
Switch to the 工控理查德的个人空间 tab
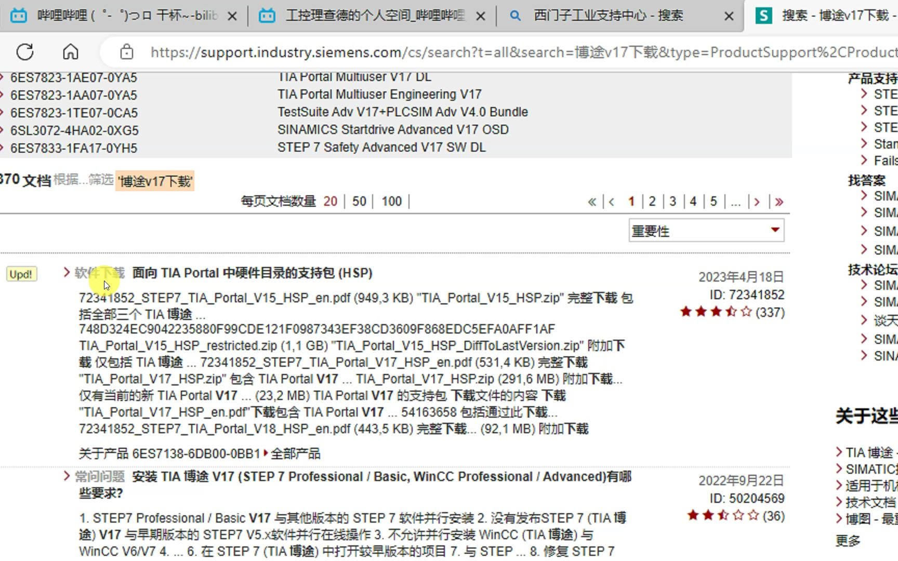(x=372, y=16)
